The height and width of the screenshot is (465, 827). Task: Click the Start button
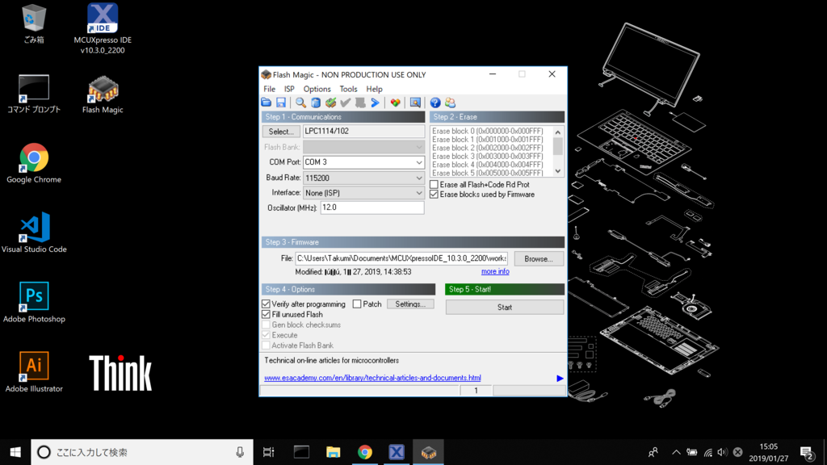coord(505,308)
